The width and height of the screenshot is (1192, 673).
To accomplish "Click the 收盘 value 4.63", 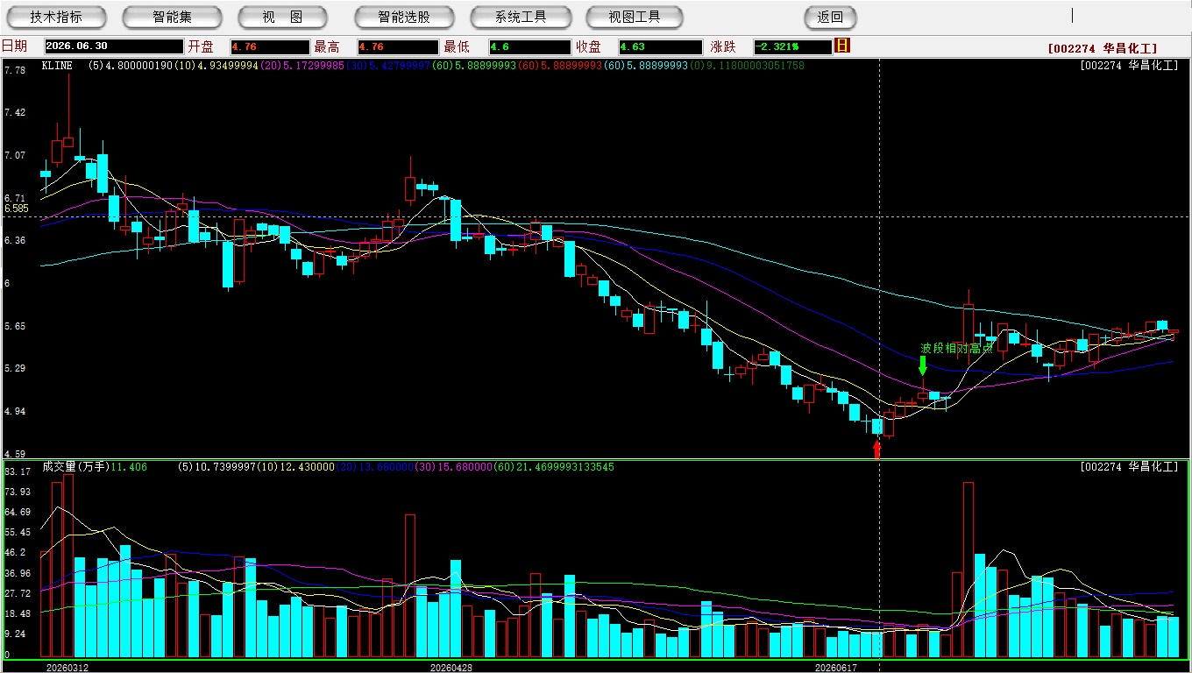I will [660, 46].
